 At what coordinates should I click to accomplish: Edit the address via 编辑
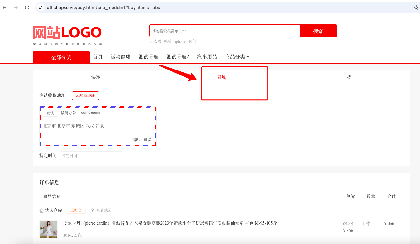coord(136,140)
